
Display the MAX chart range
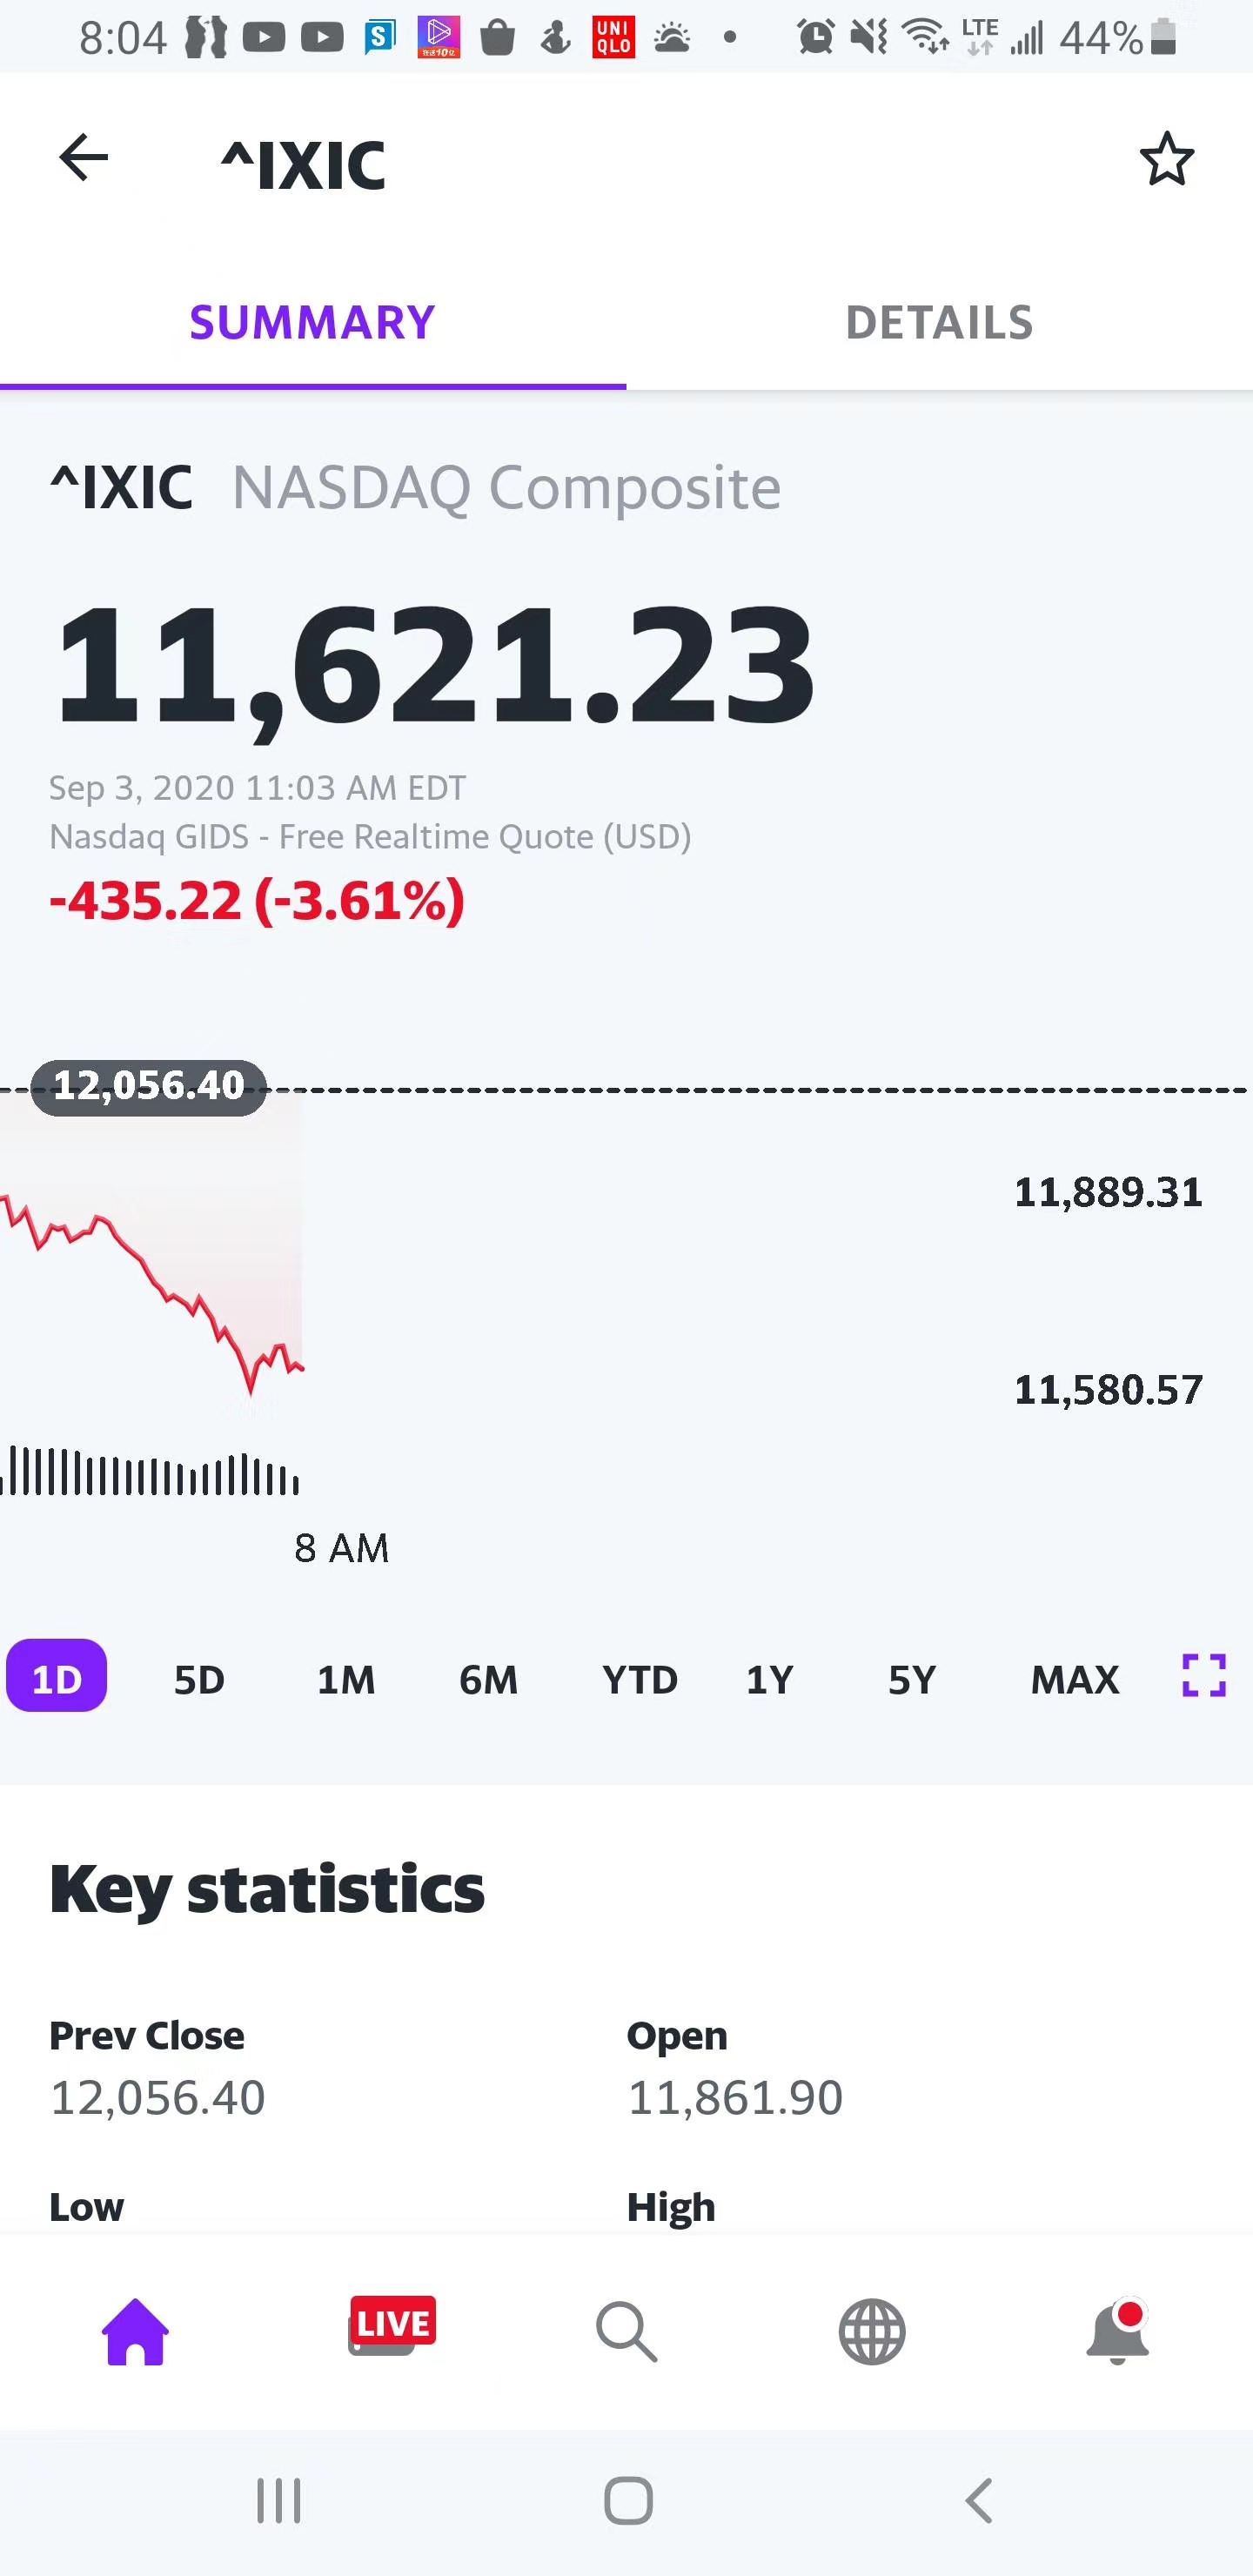coord(1075,1679)
